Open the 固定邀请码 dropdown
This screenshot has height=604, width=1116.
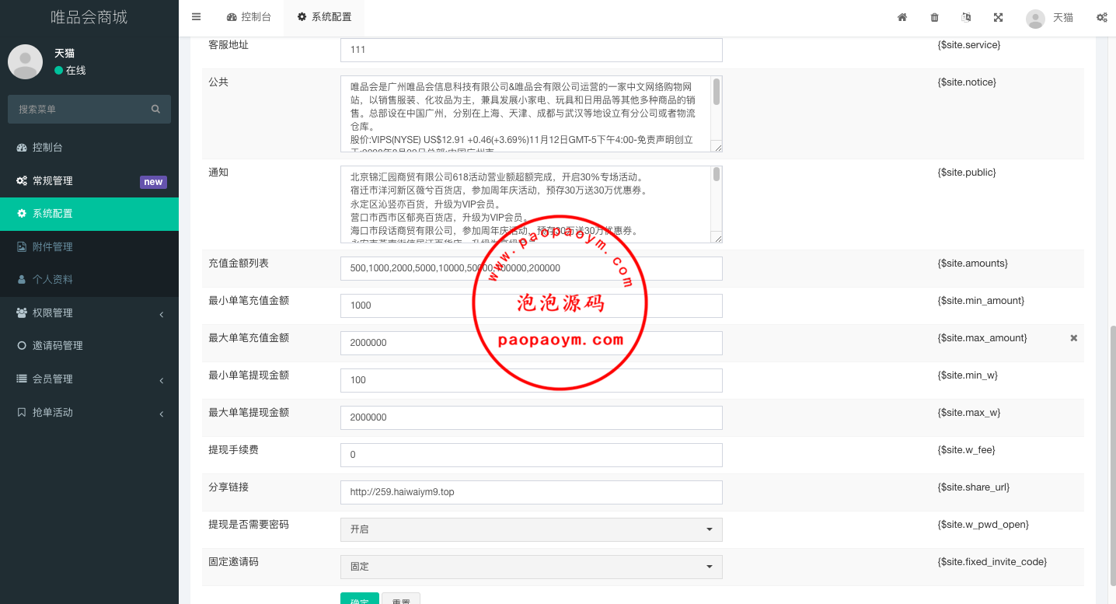click(531, 567)
